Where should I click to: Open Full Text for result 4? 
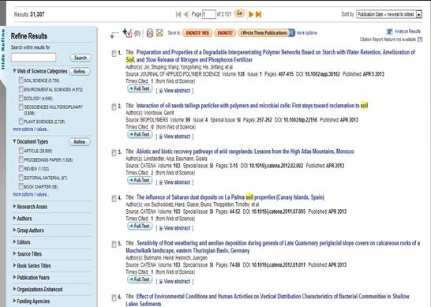coord(141,227)
